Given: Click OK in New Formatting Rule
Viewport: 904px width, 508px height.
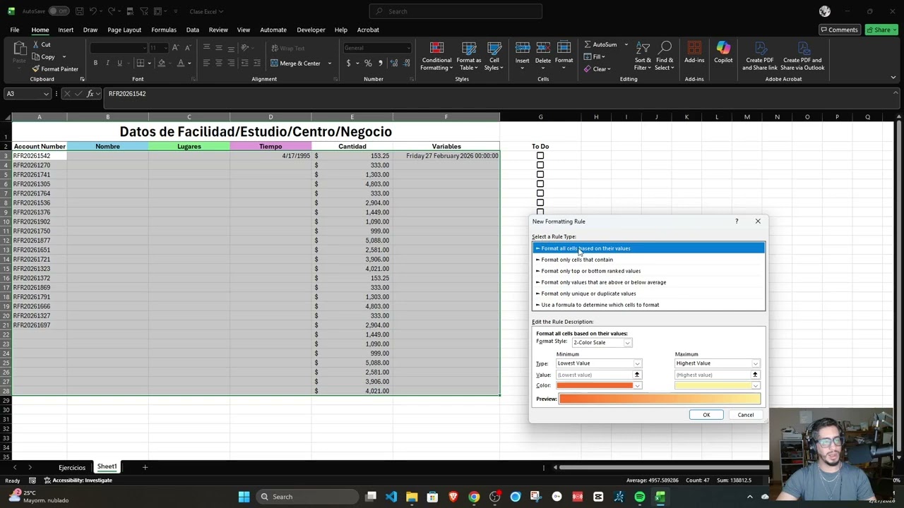Looking at the screenshot, I should [706, 415].
